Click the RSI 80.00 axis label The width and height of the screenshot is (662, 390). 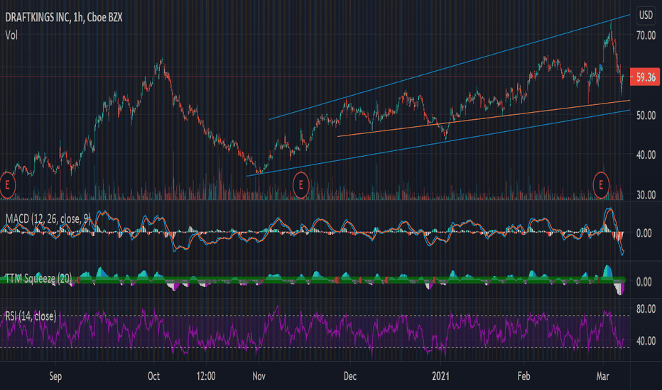pyautogui.click(x=646, y=308)
